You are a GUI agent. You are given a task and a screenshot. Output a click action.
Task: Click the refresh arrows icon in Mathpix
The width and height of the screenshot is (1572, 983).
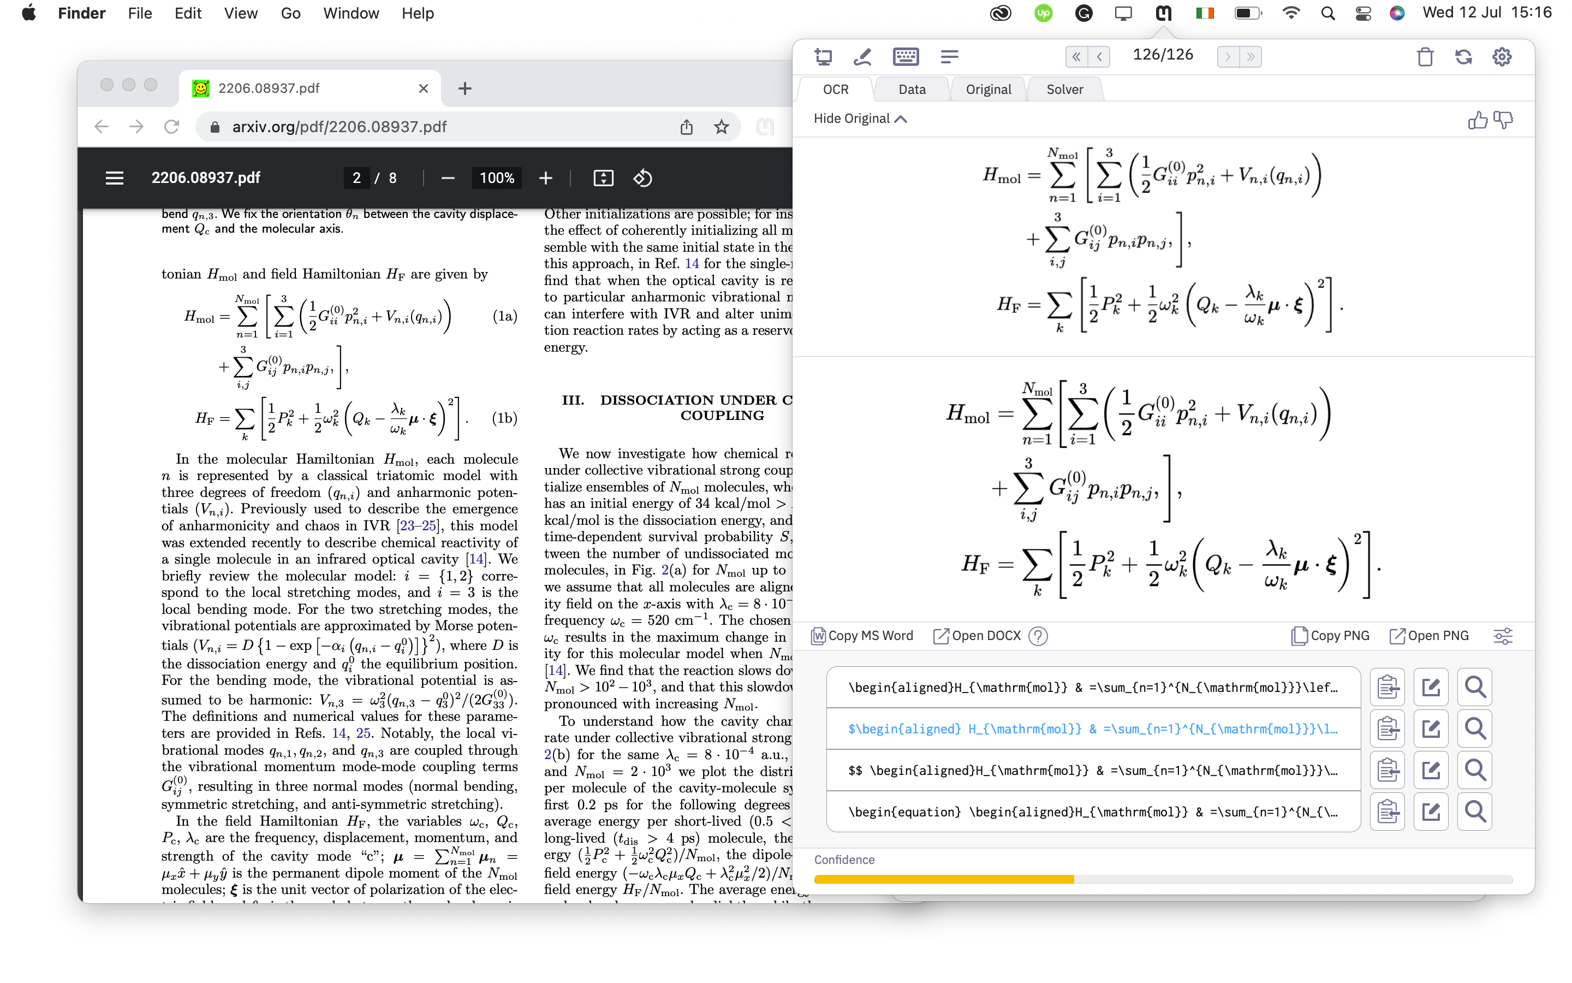tap(1463, 57)
